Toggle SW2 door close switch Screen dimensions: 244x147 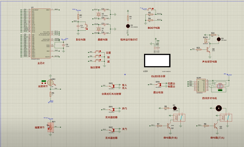pyautogui.click(x=113, y=130)
